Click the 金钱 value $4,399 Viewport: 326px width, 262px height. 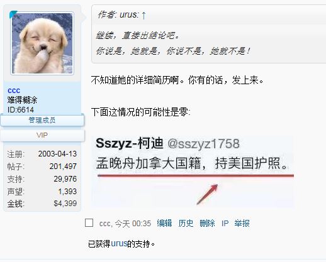coord(65,204)
